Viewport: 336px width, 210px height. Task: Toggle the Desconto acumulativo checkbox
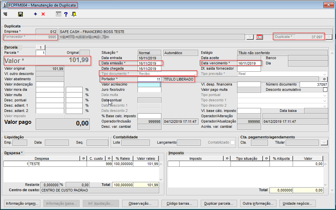coord(325,89)
